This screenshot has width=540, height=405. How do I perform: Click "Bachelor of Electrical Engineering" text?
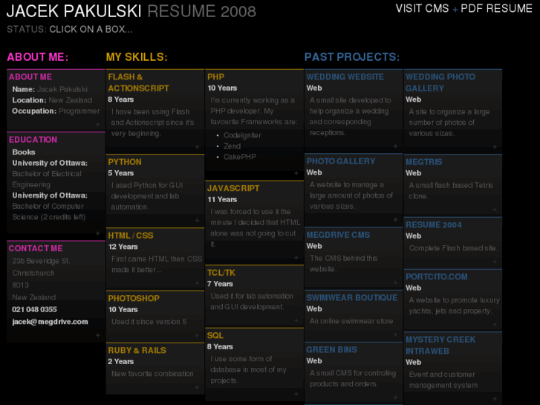coord(47,179)
